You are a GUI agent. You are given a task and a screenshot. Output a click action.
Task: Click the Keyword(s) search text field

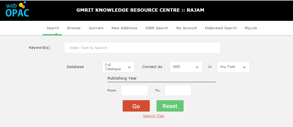tap(142, 48)
